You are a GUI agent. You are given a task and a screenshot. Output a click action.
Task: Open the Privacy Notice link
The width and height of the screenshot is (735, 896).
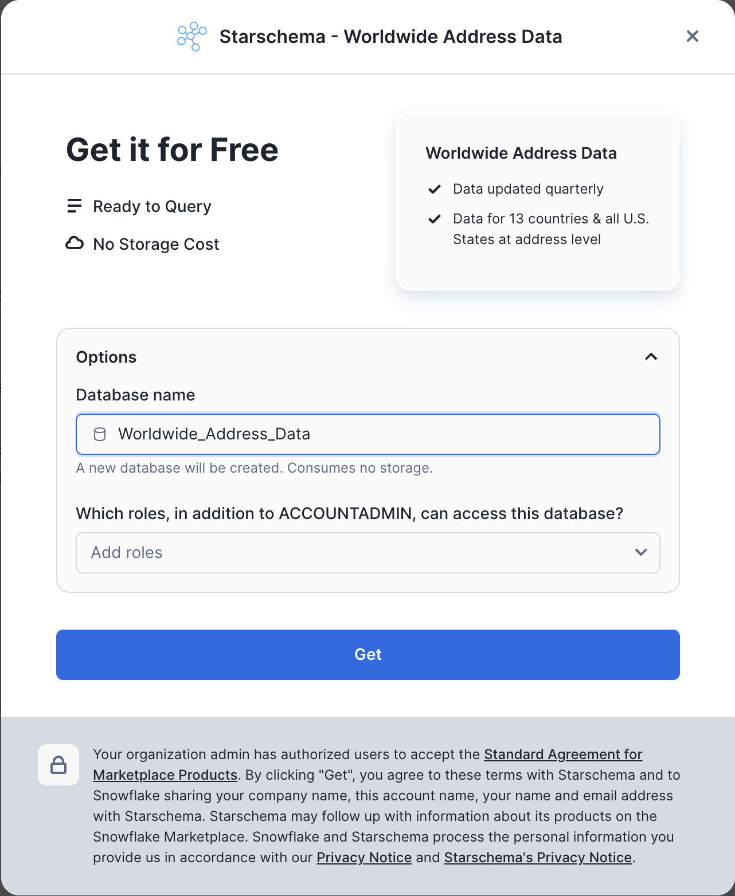point(364,858)
